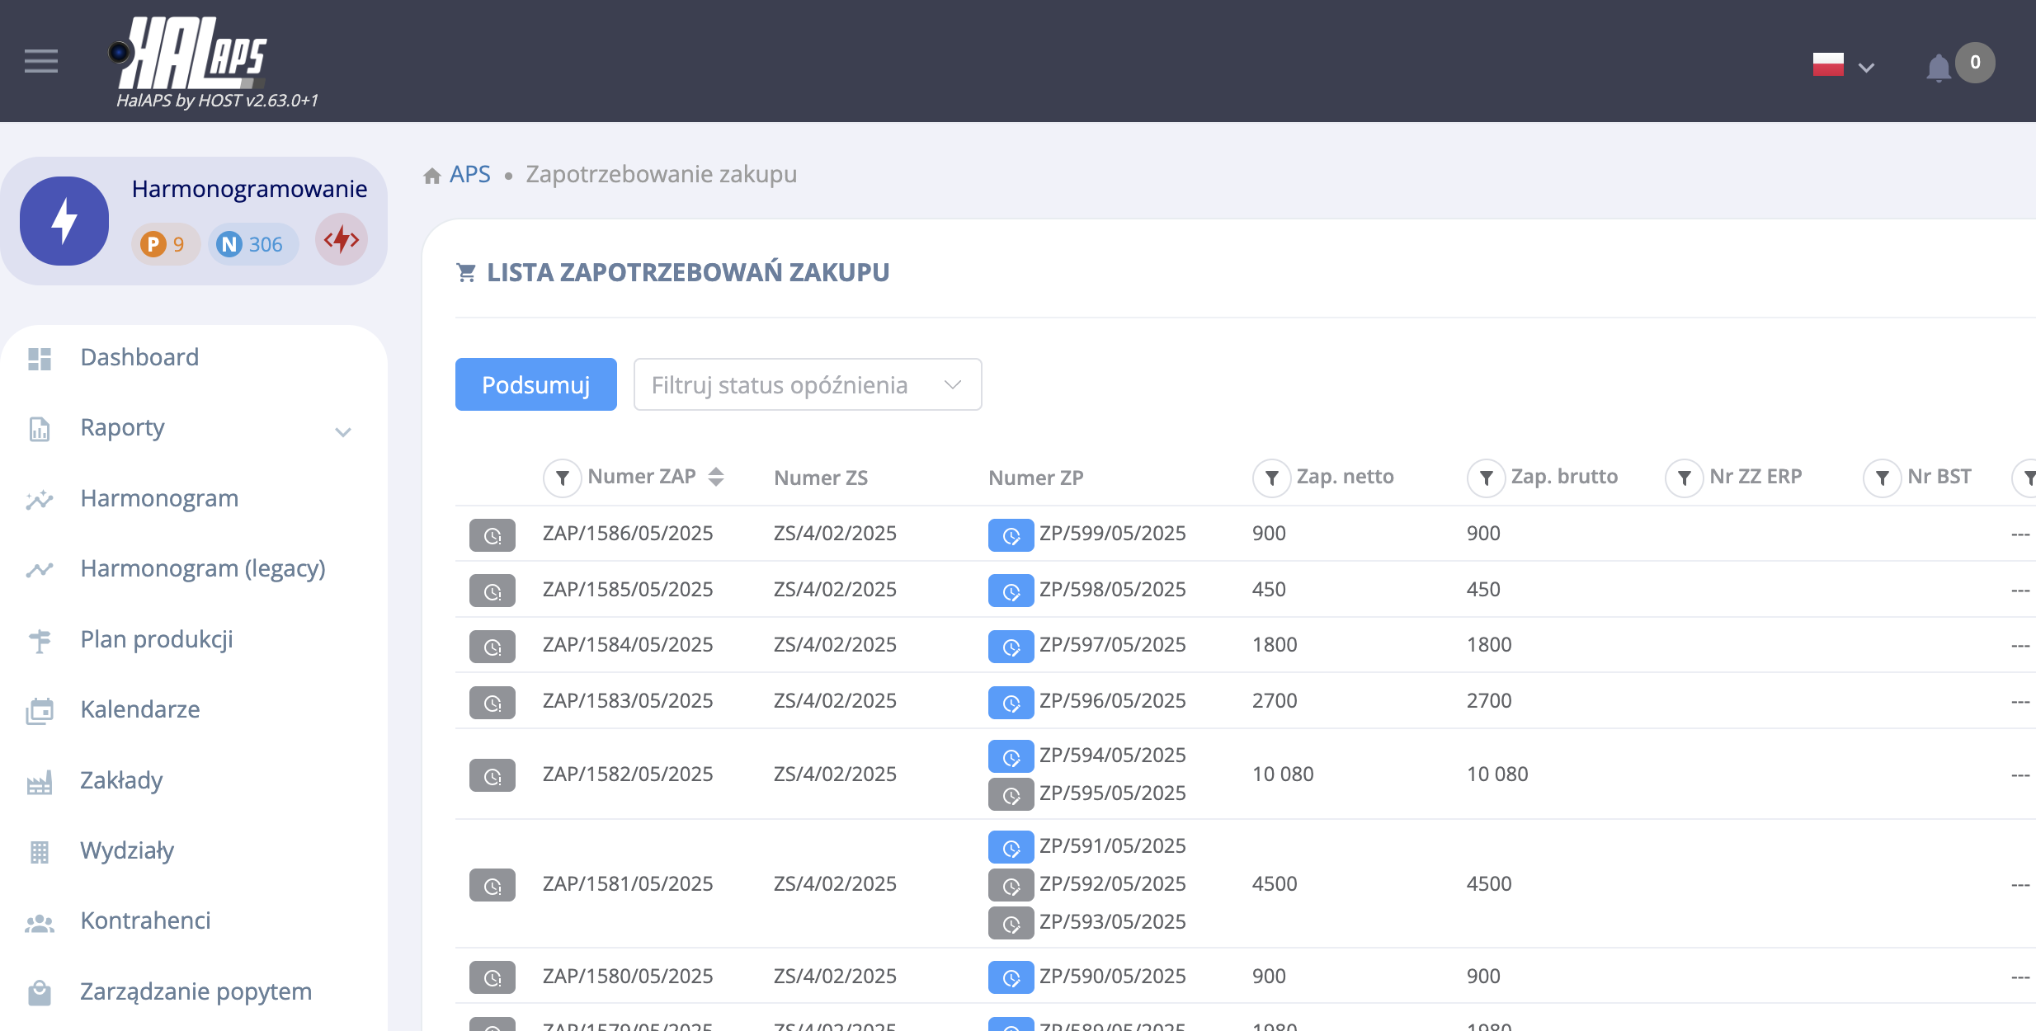This screenshot has height=1031, width=2036.
Task: Click the gray clock icon for ZAP/1586/05/2025
Action: 493,535
